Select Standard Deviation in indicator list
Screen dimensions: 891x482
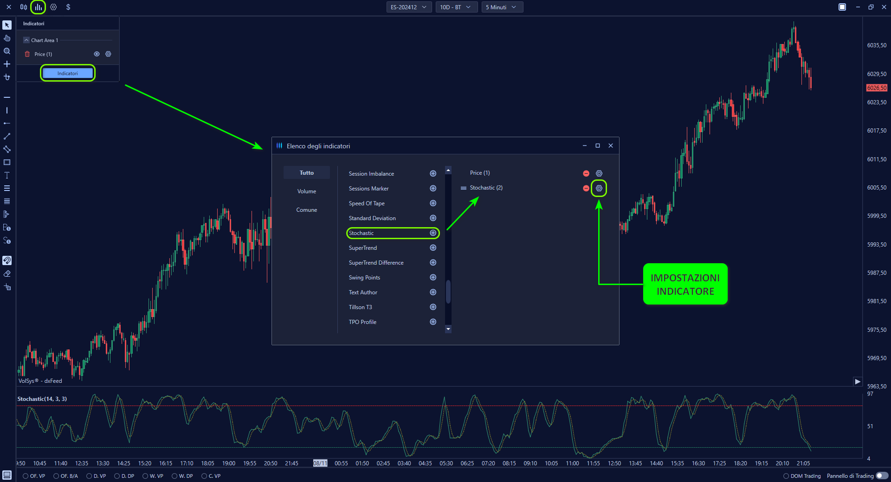372,218
